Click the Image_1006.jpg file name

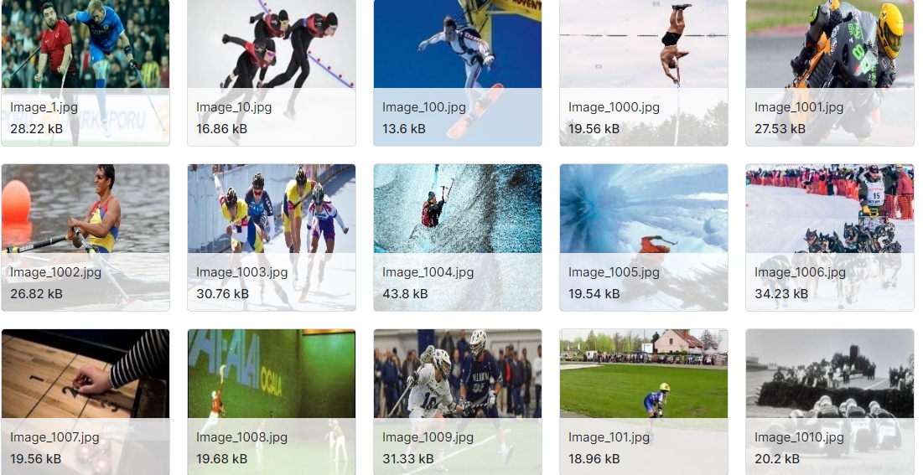(800, 272)
